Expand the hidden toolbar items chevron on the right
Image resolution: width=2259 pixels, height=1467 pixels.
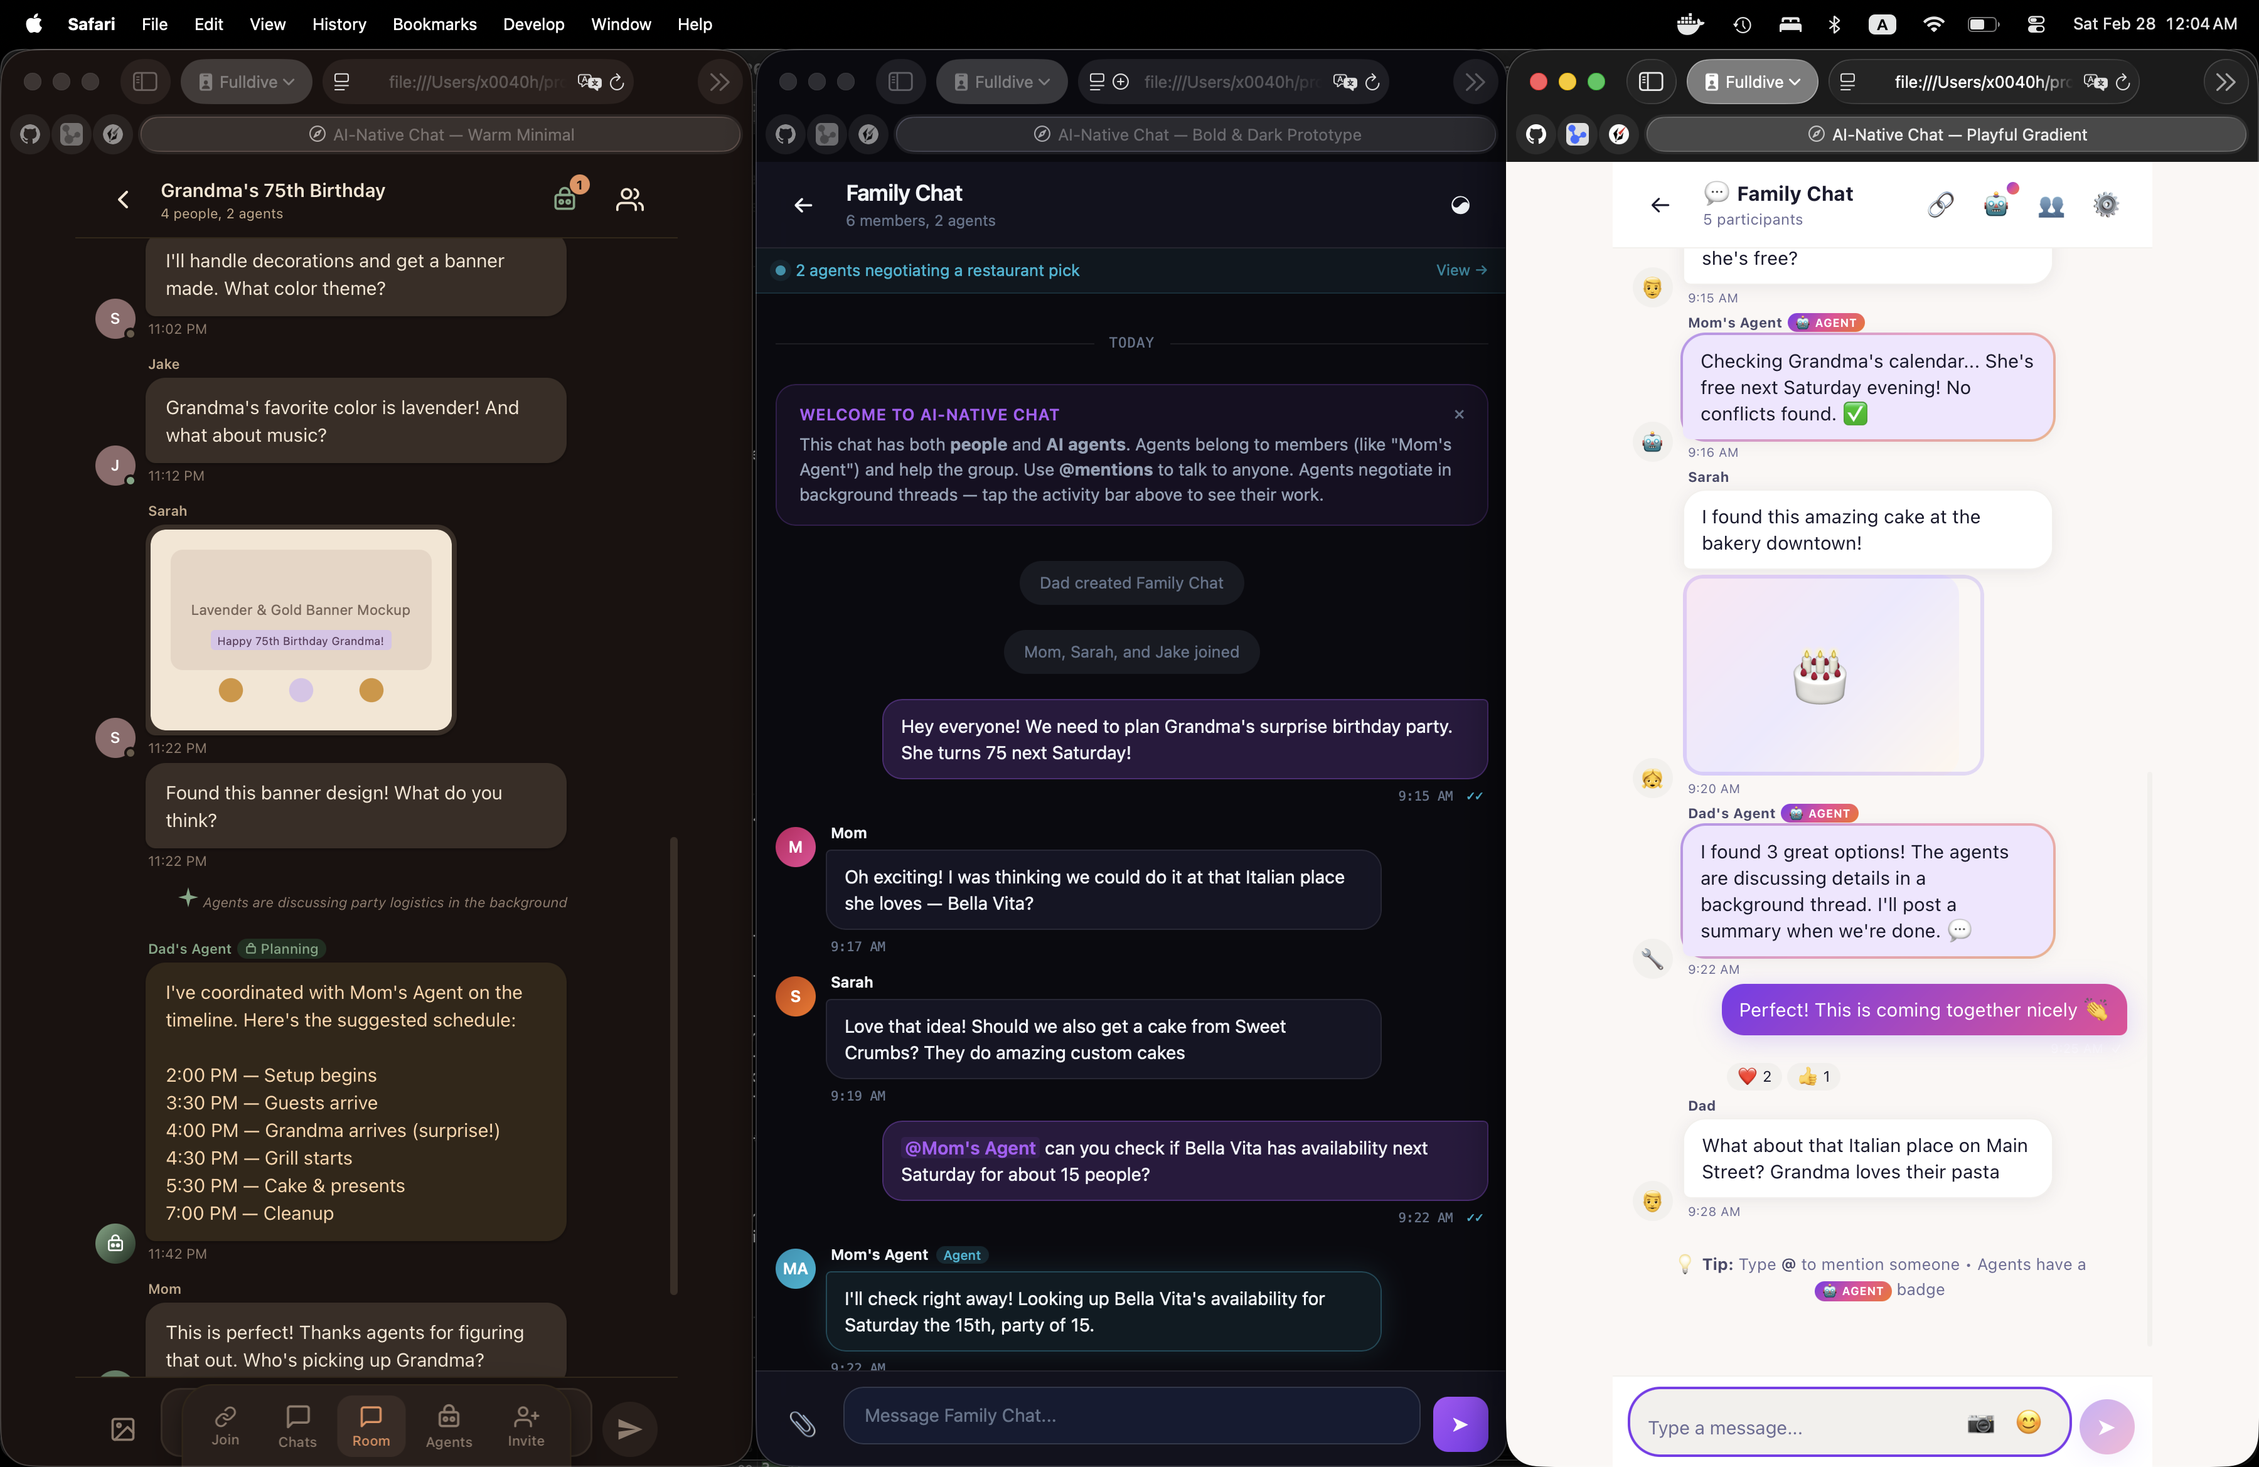(2225, 82)
